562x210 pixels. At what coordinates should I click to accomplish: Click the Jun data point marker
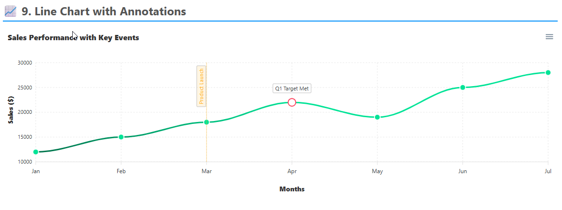click(463, 88)
